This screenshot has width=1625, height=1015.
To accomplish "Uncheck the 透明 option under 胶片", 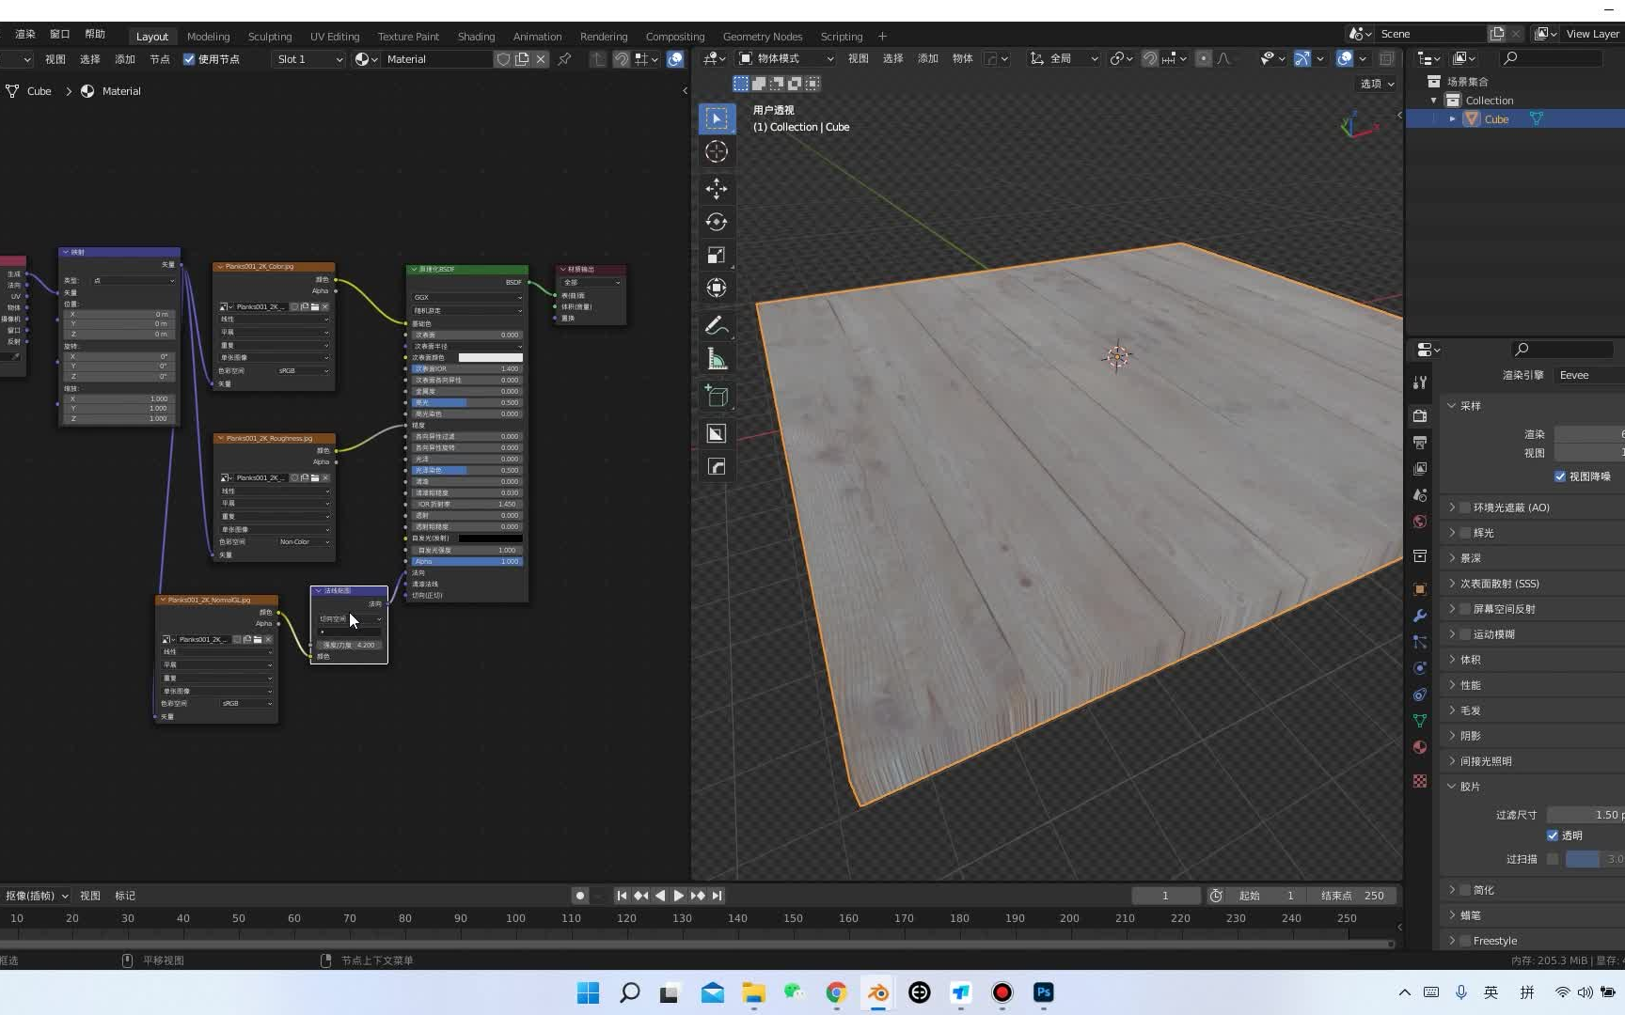I will coord(1554,835).
